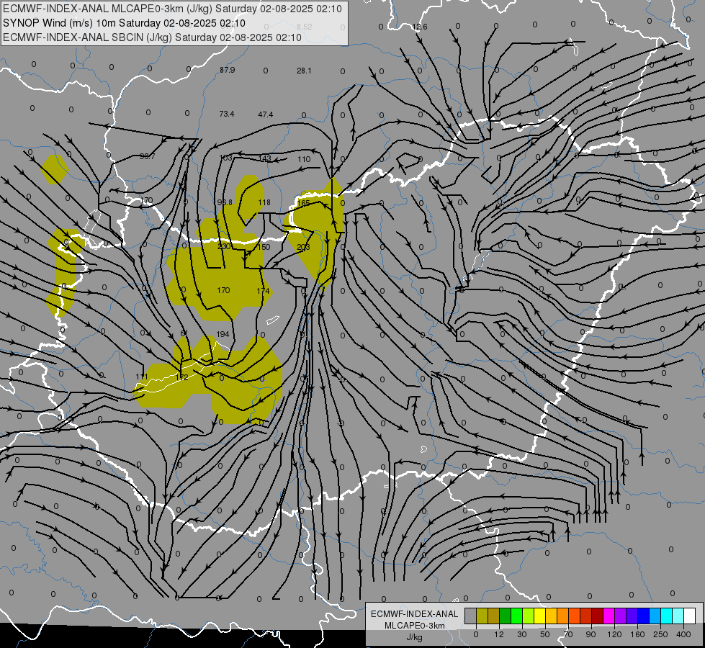Screen dimensions: 705x648
Task: Pick the magenta legend swatch
Action: coord(609,616)
